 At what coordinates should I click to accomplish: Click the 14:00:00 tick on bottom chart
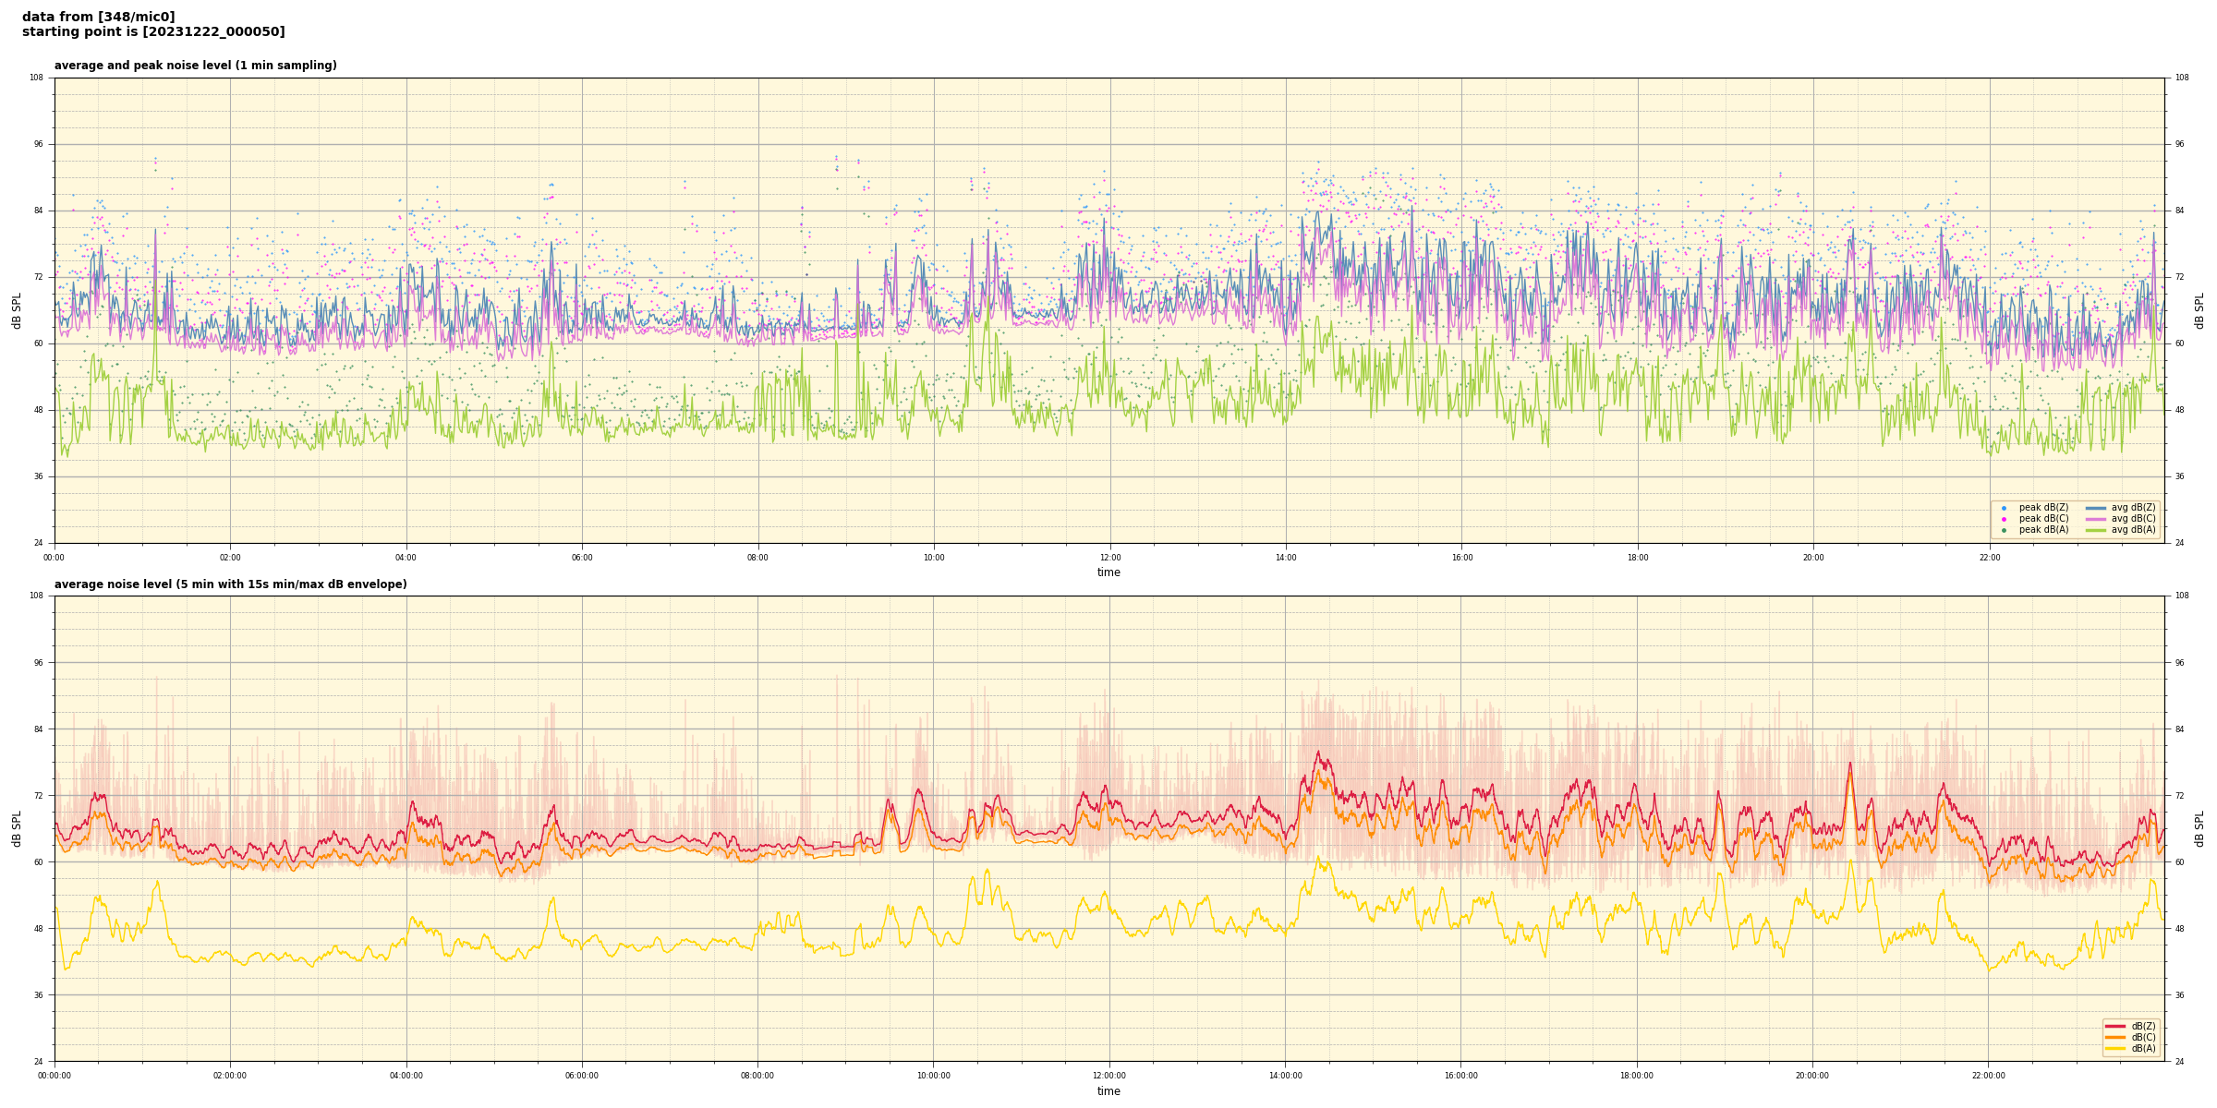click(x=1285, y=1076)
